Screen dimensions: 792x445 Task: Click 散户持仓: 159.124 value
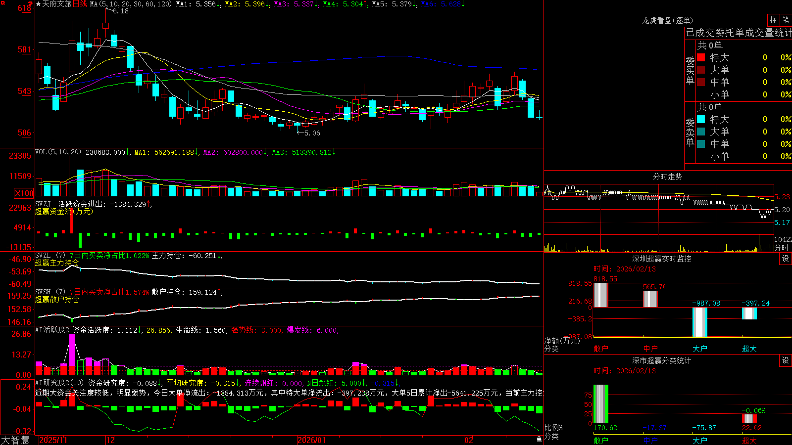coord(187,292)
